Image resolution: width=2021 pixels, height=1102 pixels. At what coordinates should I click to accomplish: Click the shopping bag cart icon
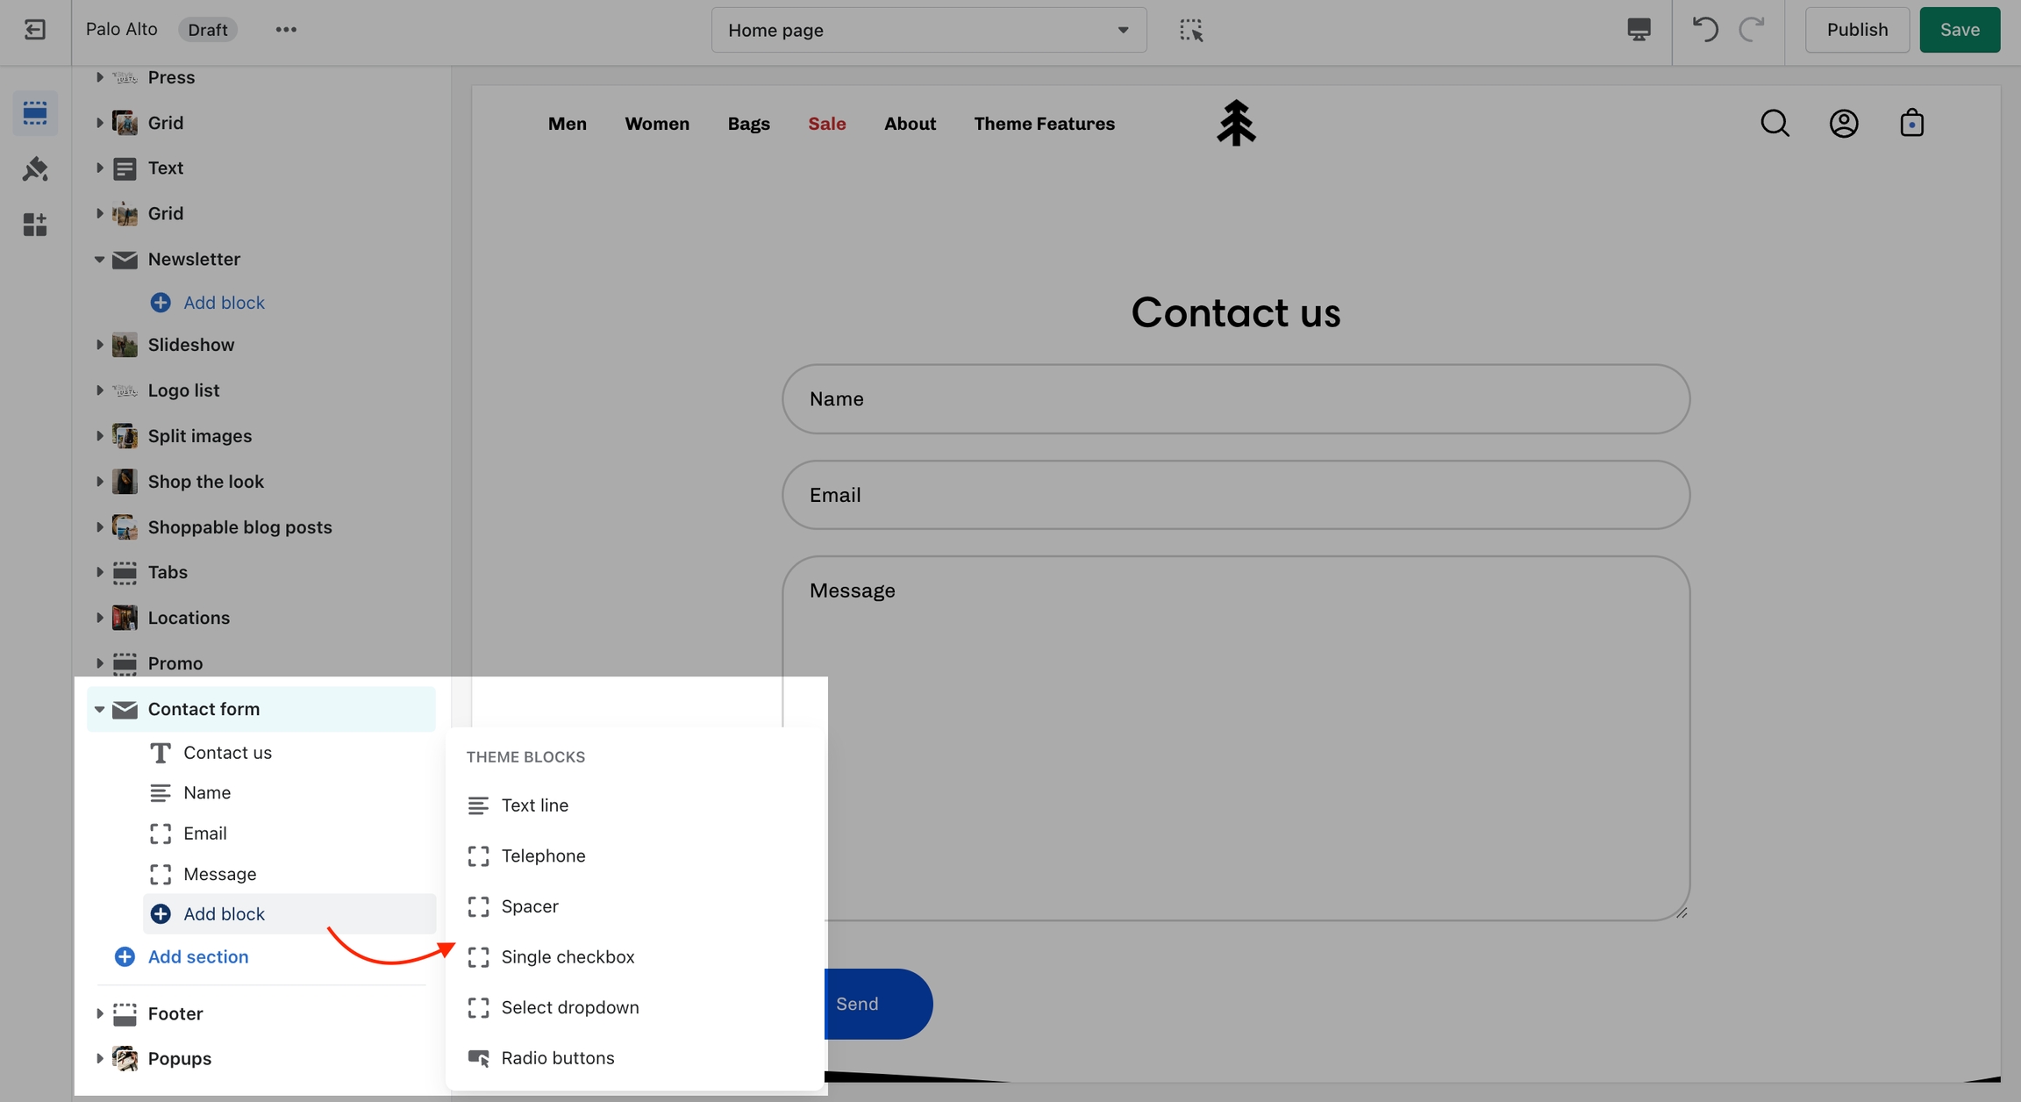coord(1911,124)
